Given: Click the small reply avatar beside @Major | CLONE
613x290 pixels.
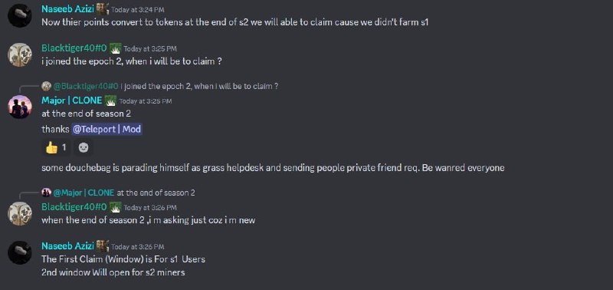Looking at the screenshot, I should (x=47, y=193).
